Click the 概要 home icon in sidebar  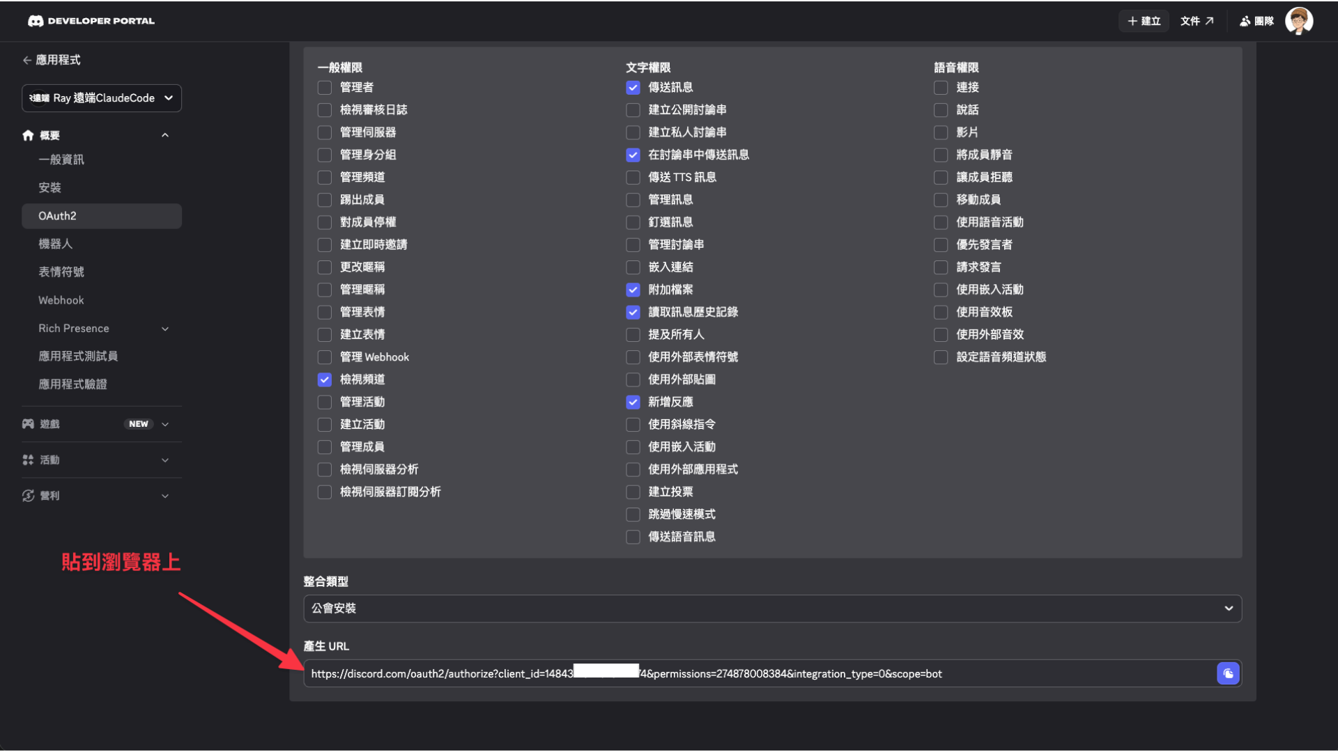[x=28, y=135]
